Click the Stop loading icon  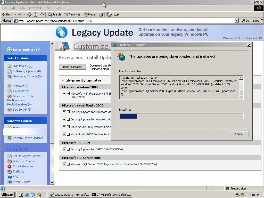click(x=29, y=14)
